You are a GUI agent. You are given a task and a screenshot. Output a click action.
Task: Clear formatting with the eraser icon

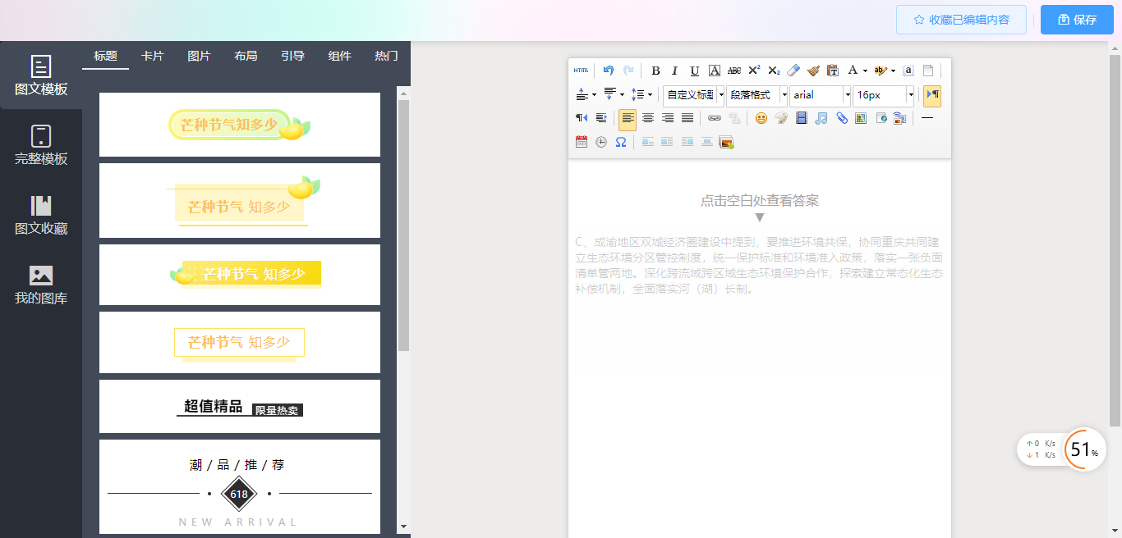click(793, 71)
